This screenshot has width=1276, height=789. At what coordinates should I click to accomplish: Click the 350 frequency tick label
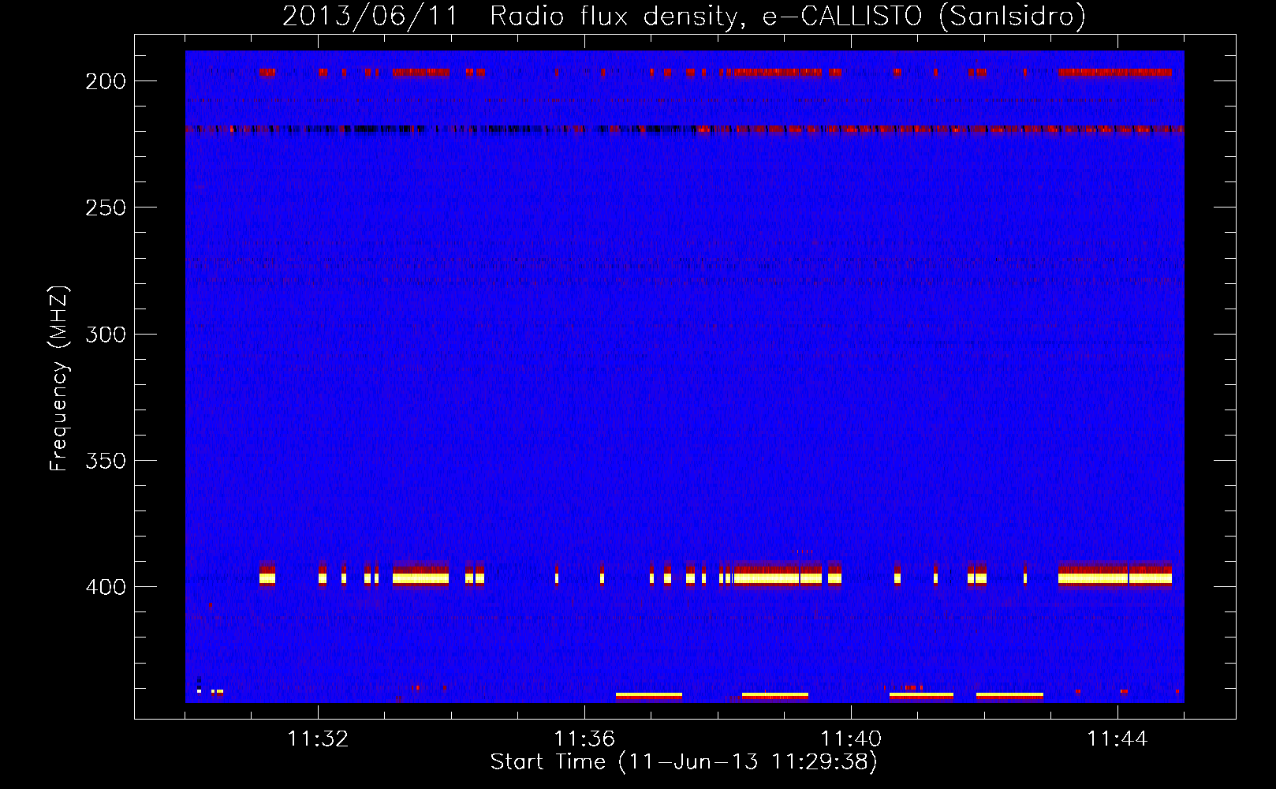pos(106,461)
